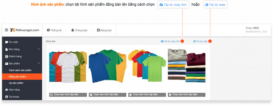Click the Tin nhắn chat icon

pos(7,42)
